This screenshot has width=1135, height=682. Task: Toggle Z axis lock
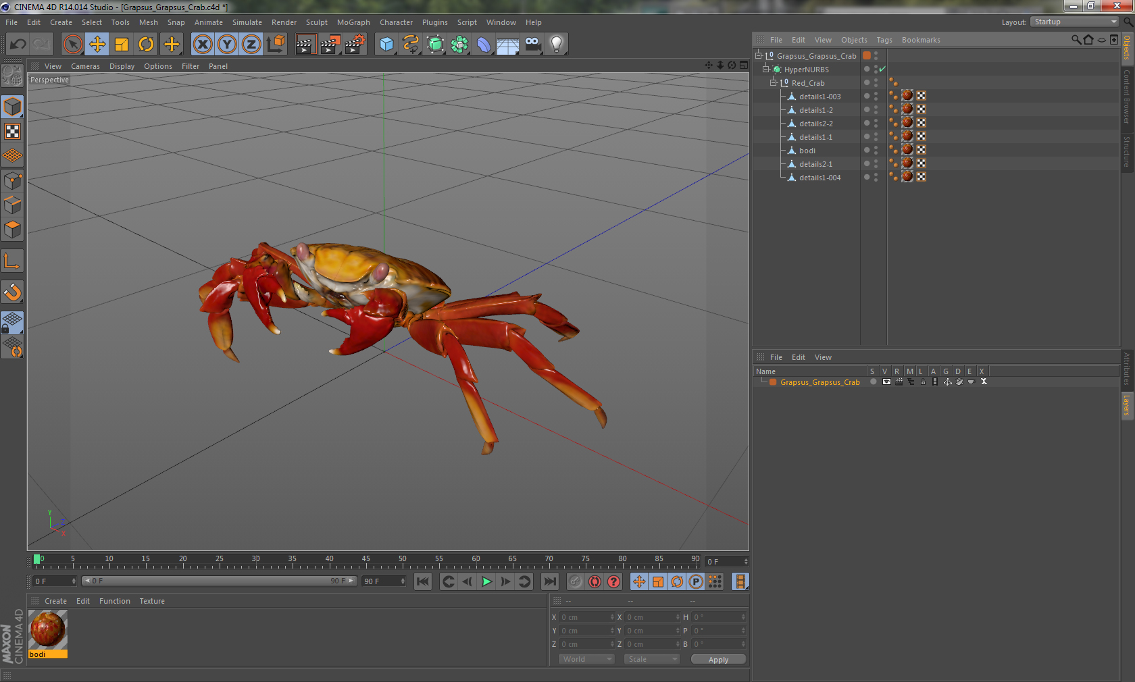coord(251,45)
